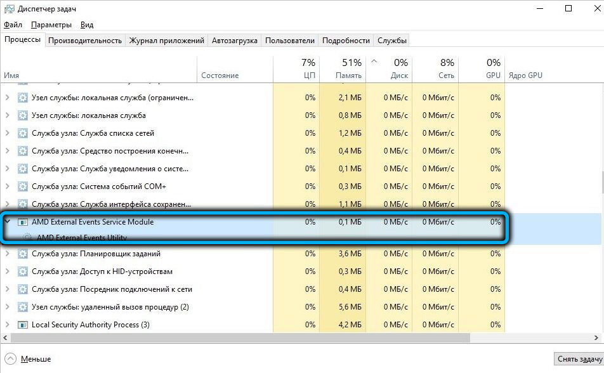Click 5,6 МБ memory value for удаленный вызов процедур
Viewport: 604px width, 373px height.
point(350,307)
